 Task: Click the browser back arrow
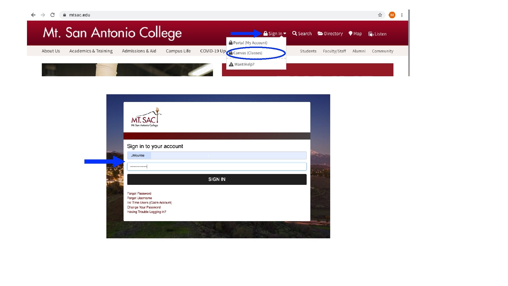pyautogui.click(x=33, y=15)
